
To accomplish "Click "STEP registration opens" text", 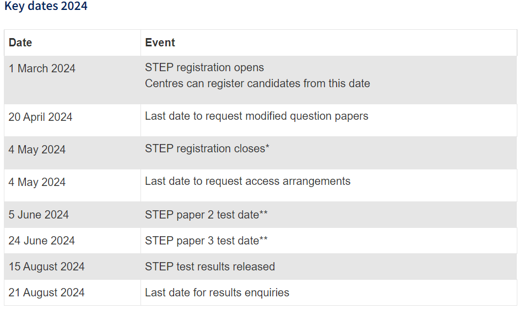I will (204, 67).
